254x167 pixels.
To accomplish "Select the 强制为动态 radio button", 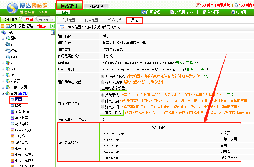I will point(103,82).
